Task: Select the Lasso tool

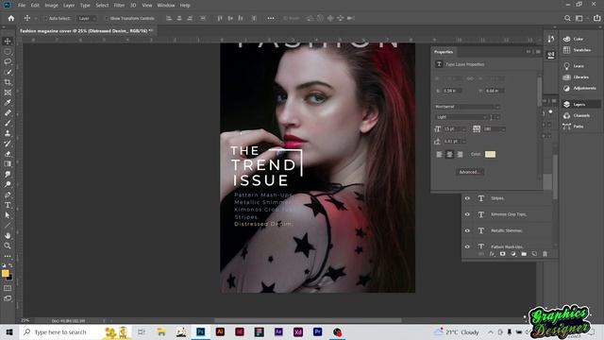Action: [x=8, y=61]
